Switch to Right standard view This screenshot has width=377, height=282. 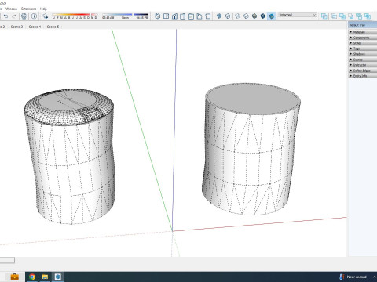183,16
